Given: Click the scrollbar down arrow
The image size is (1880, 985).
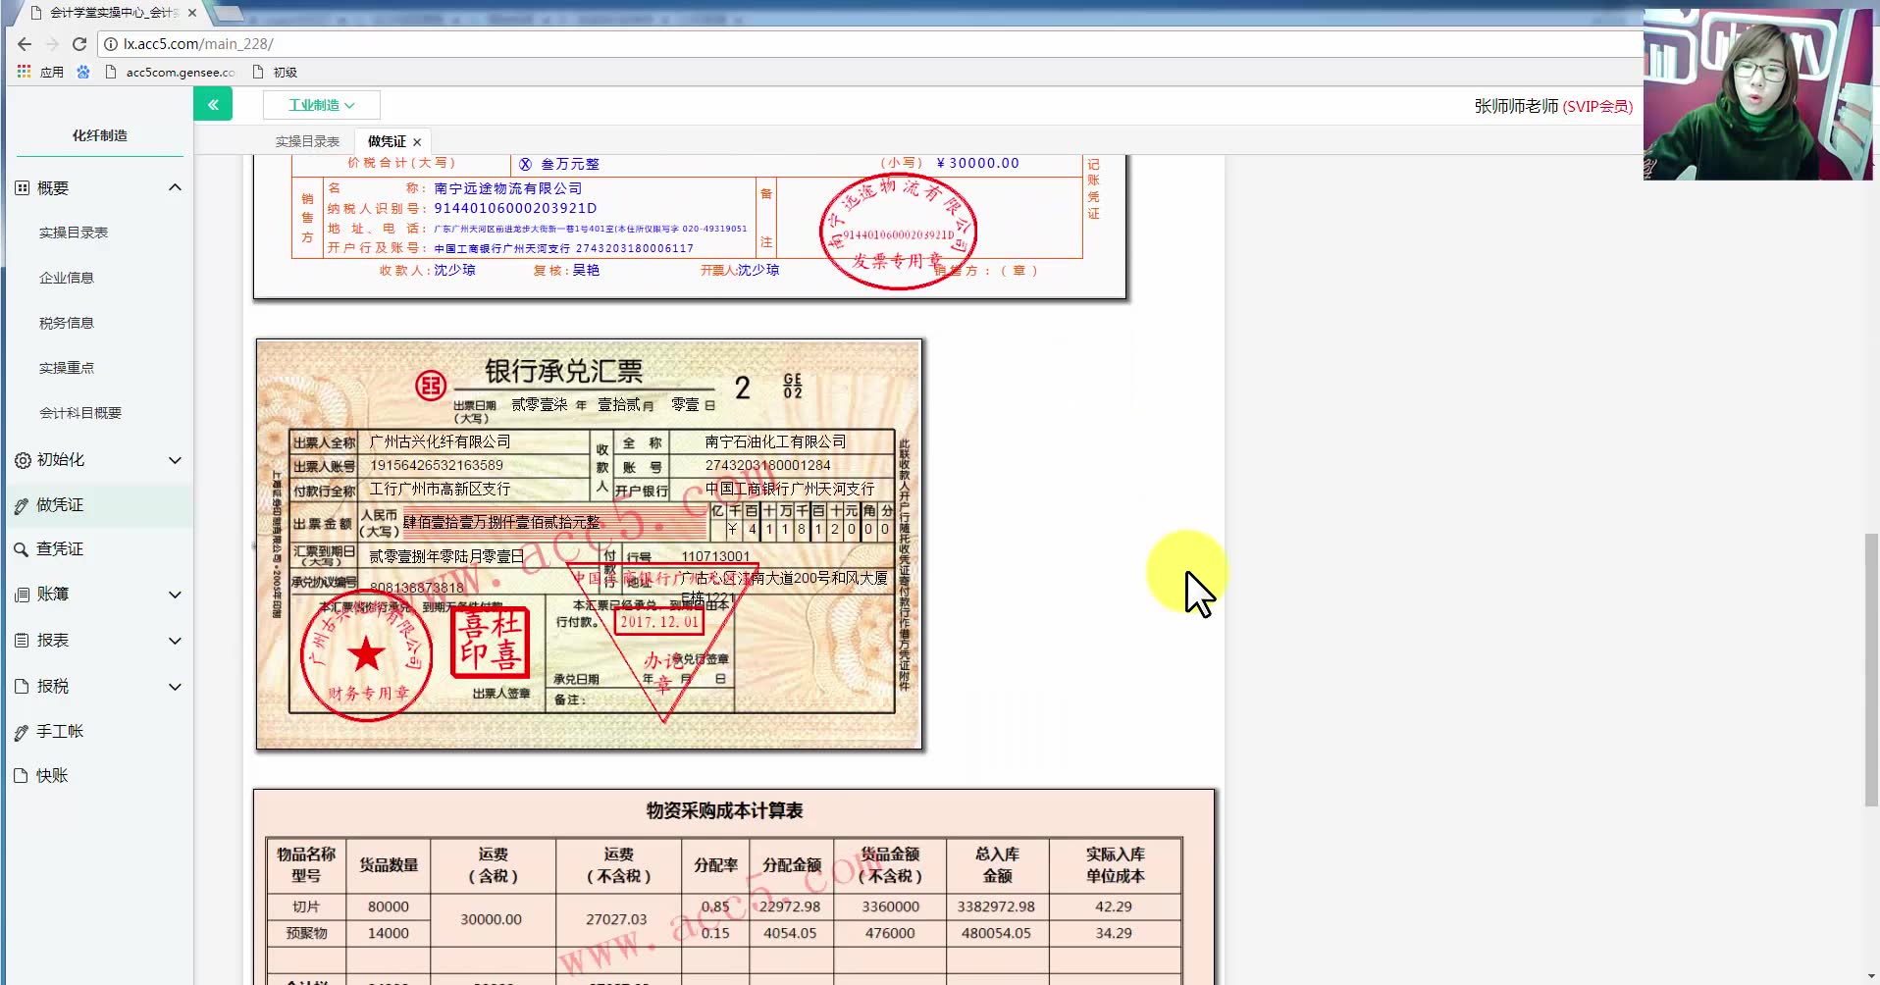Looking at the screenshot, I should click(x=1871, y=977).
